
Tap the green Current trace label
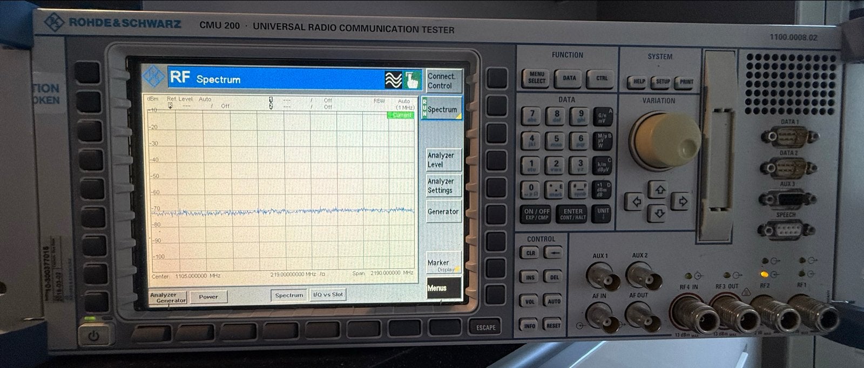click(401, 115)
